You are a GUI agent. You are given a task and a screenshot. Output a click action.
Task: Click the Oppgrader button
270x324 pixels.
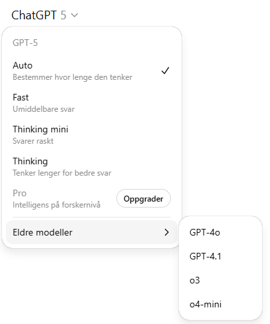tap(144, 198)
